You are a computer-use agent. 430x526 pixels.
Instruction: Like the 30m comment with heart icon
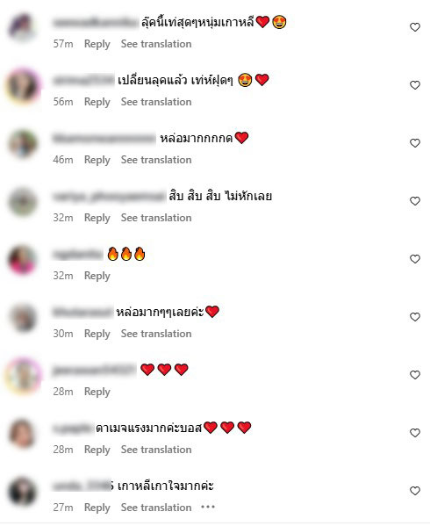(415, 317)
